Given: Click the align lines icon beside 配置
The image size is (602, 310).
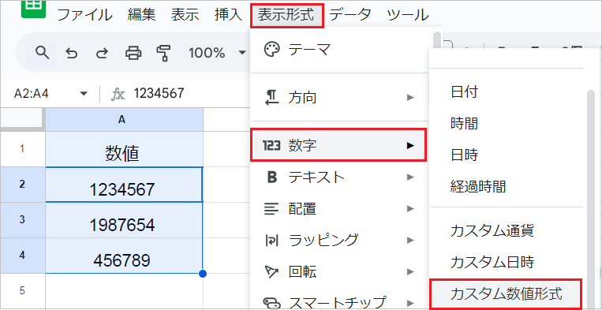Looking at the screenshot, I should (x=271, y=209).
